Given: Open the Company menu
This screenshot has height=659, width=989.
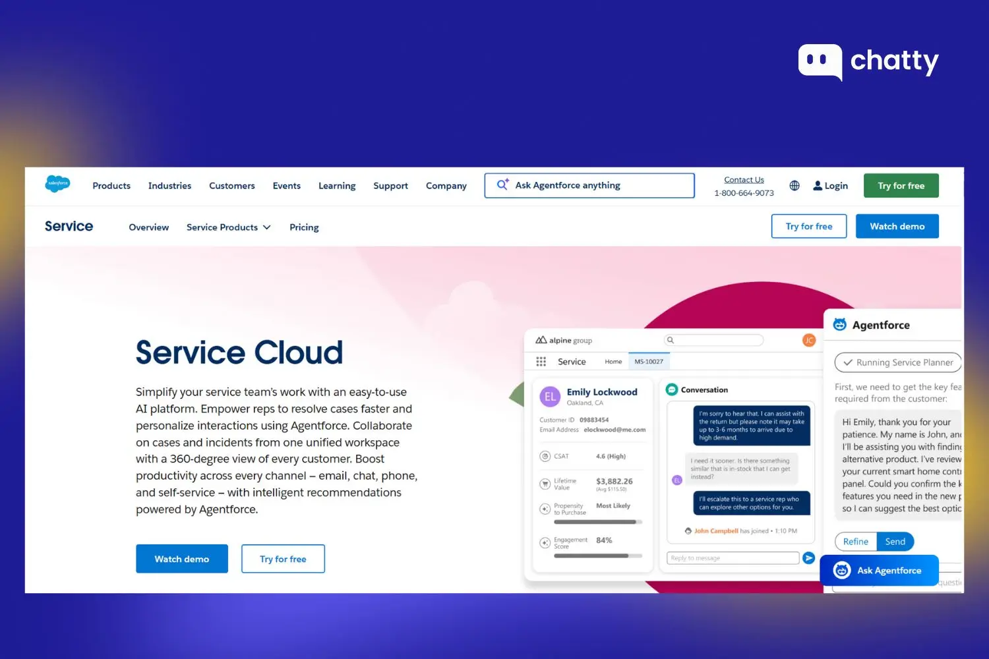Looking at the screenshot, I should pyautogui.click(x=446, y=186).
